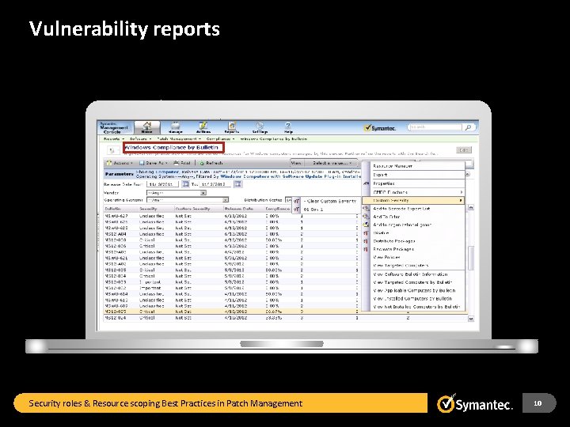Click the Computer link in Parameters
The height and width of the screenshot is (427, 570).
(x=167, y=172)
